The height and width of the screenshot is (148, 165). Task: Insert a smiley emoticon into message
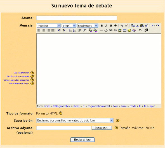pos(129,30)
